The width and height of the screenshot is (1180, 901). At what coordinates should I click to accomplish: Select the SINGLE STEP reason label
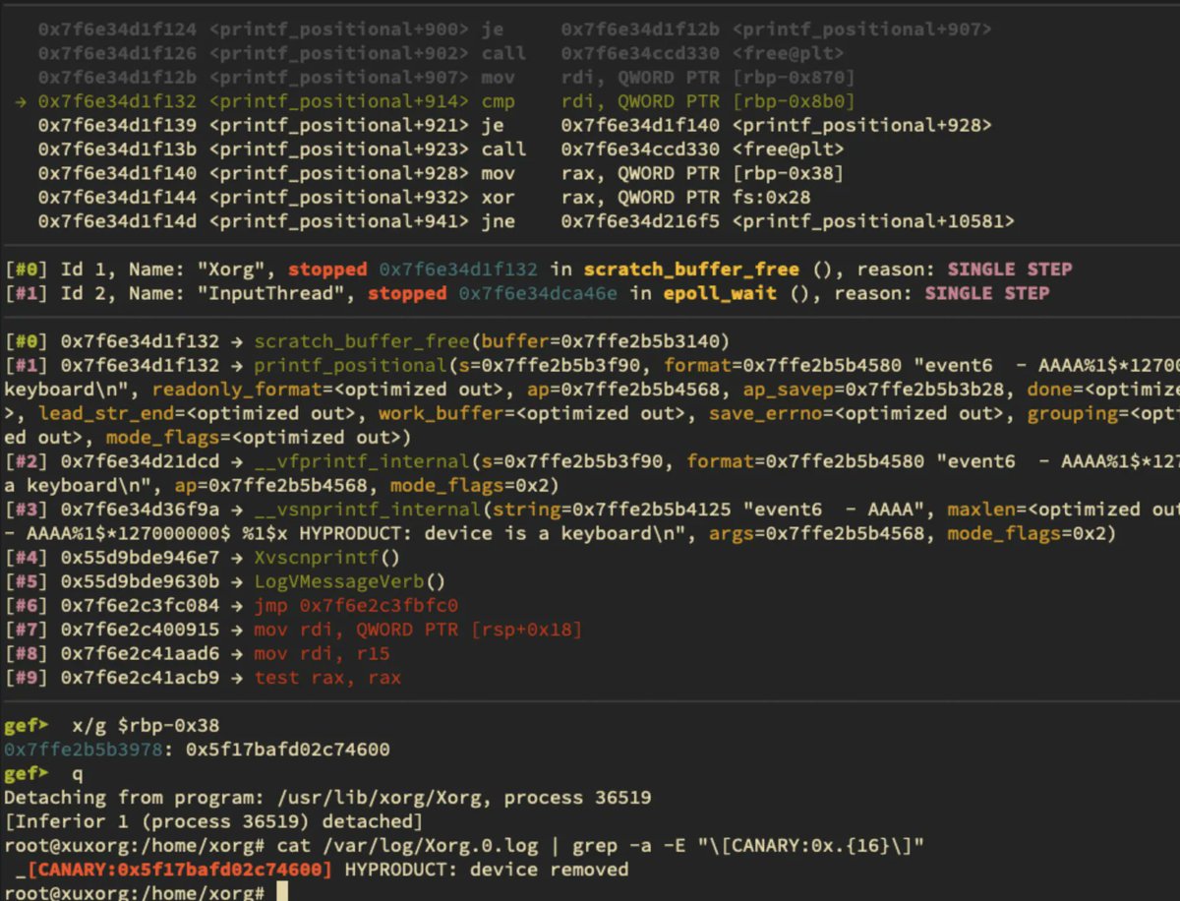pyautogui.click(x=1009, y=269)
